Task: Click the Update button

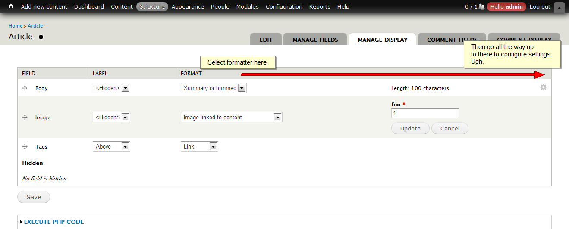Action: pyautogui.click(x=410, y=128)
